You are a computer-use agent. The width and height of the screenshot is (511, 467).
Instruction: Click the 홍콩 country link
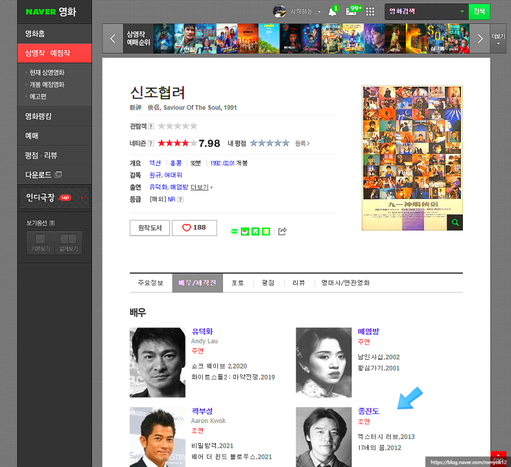[x=175, y=163]
